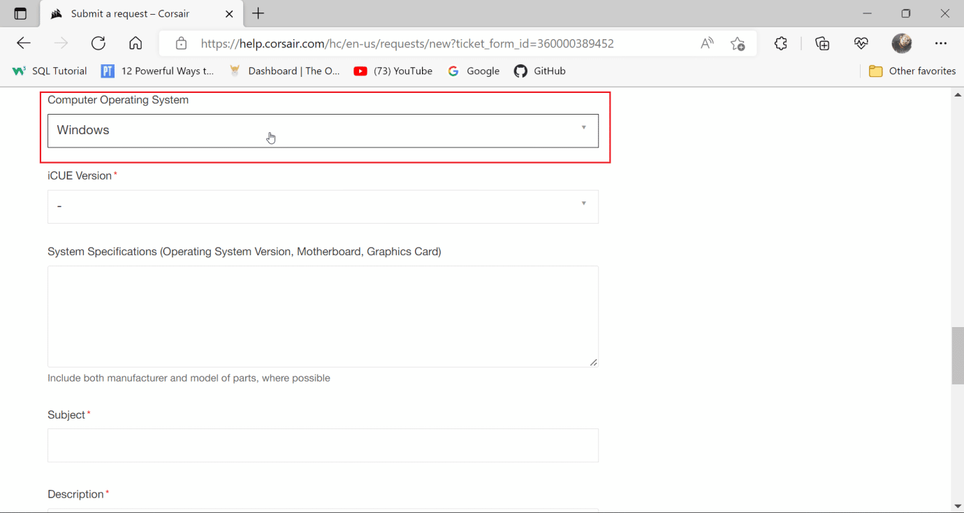Click the page scrollbar thumb
This screenshot has width=964, height=513.
958,355
